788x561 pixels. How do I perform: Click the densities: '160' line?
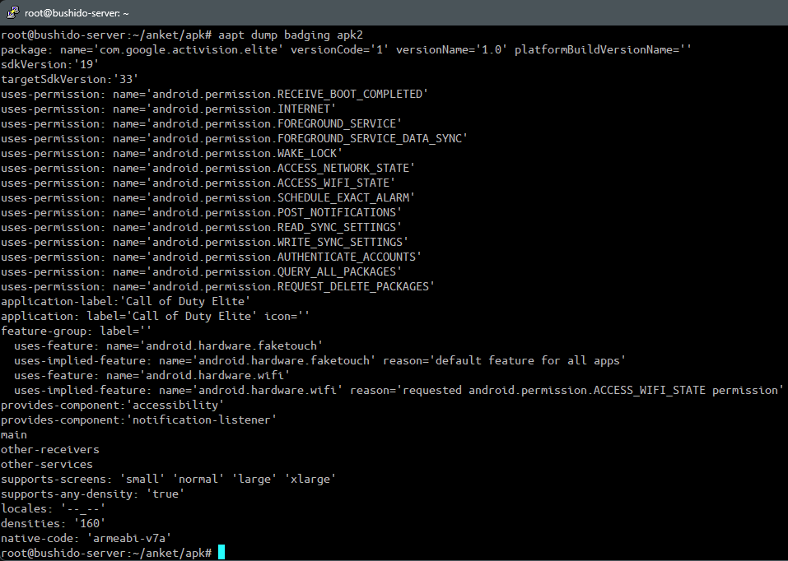54,523
